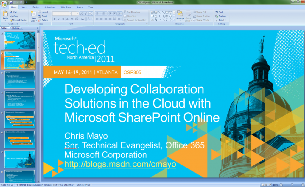Switch to the Outline pane tab
The width and height of the screenshot is (305, 187).
click(16, 28)
